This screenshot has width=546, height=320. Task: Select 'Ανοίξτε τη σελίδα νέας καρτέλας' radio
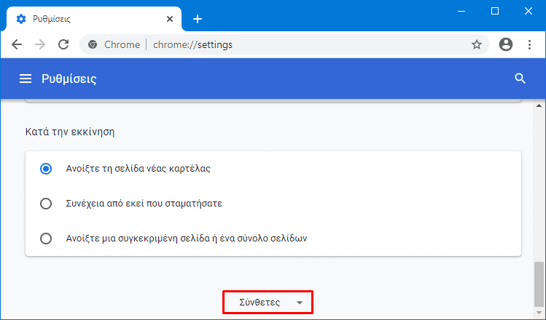(x=46, y=169)
